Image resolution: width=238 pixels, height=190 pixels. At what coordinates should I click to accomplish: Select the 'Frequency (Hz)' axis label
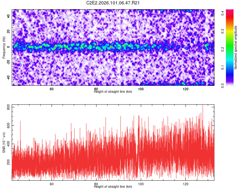tap(4, 47)
